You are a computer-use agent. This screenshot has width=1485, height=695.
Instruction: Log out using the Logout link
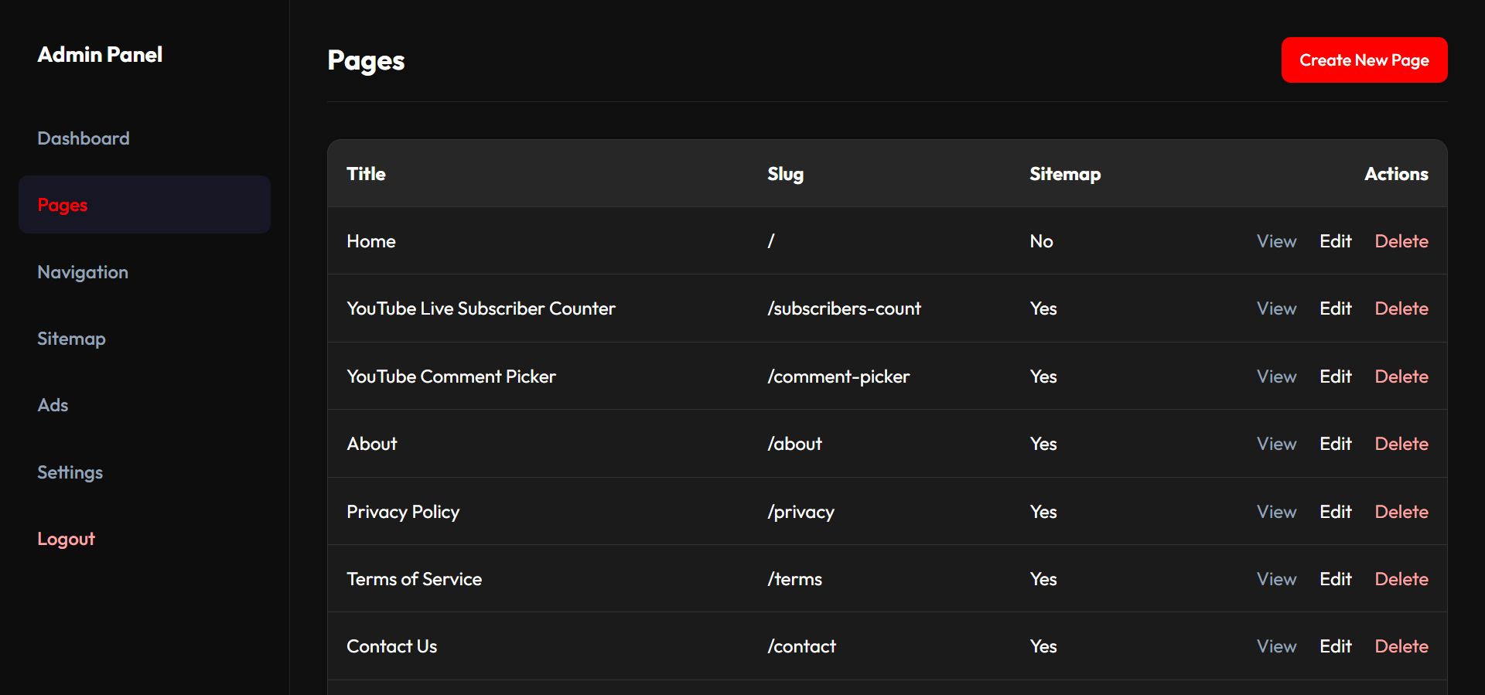66,539
